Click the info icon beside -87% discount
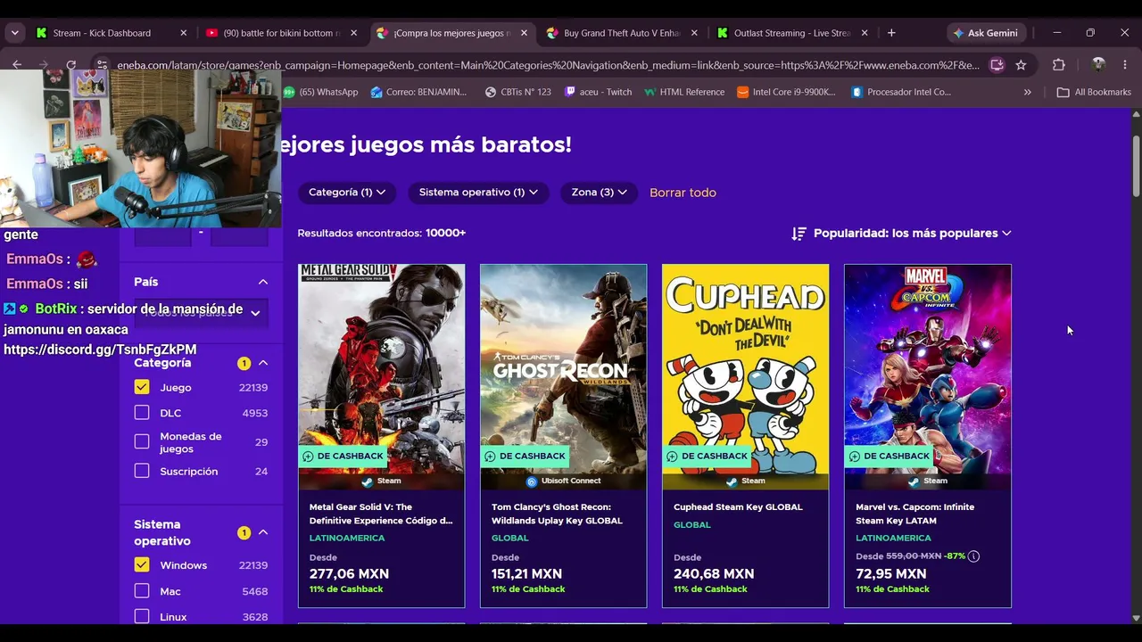 [x=973, y=556]
